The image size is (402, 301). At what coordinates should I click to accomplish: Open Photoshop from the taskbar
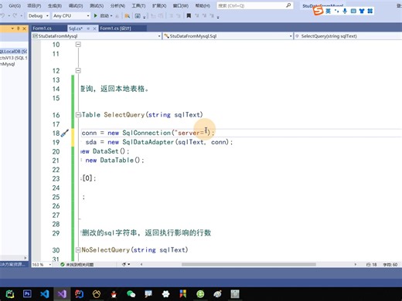click(27, 293)
